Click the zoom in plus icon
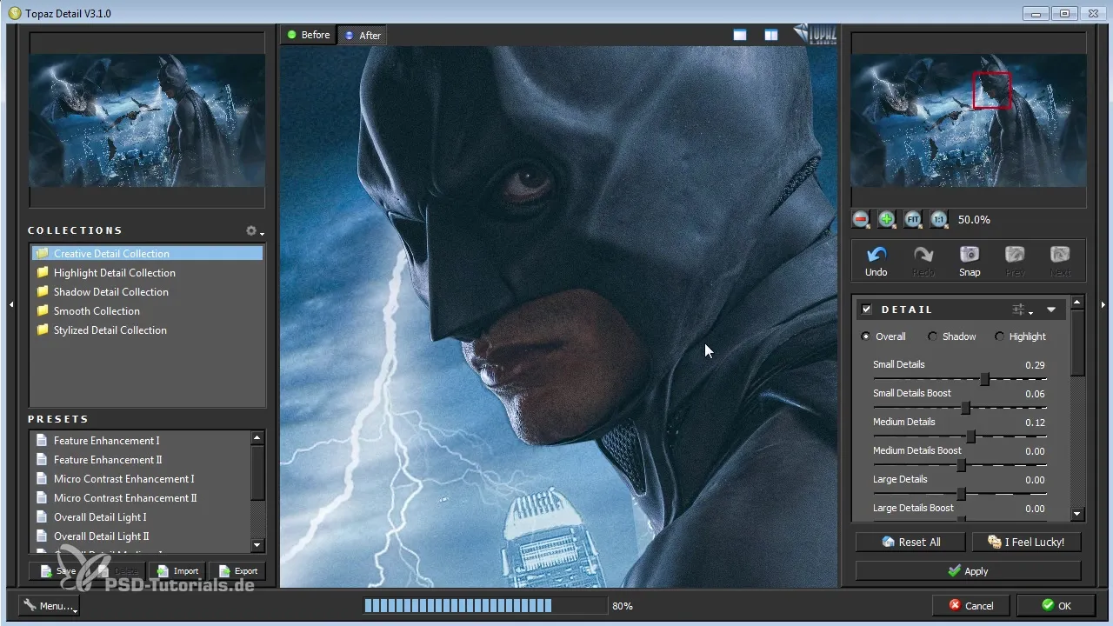This screenshot has width=1113, height=626. coord(887,220)
